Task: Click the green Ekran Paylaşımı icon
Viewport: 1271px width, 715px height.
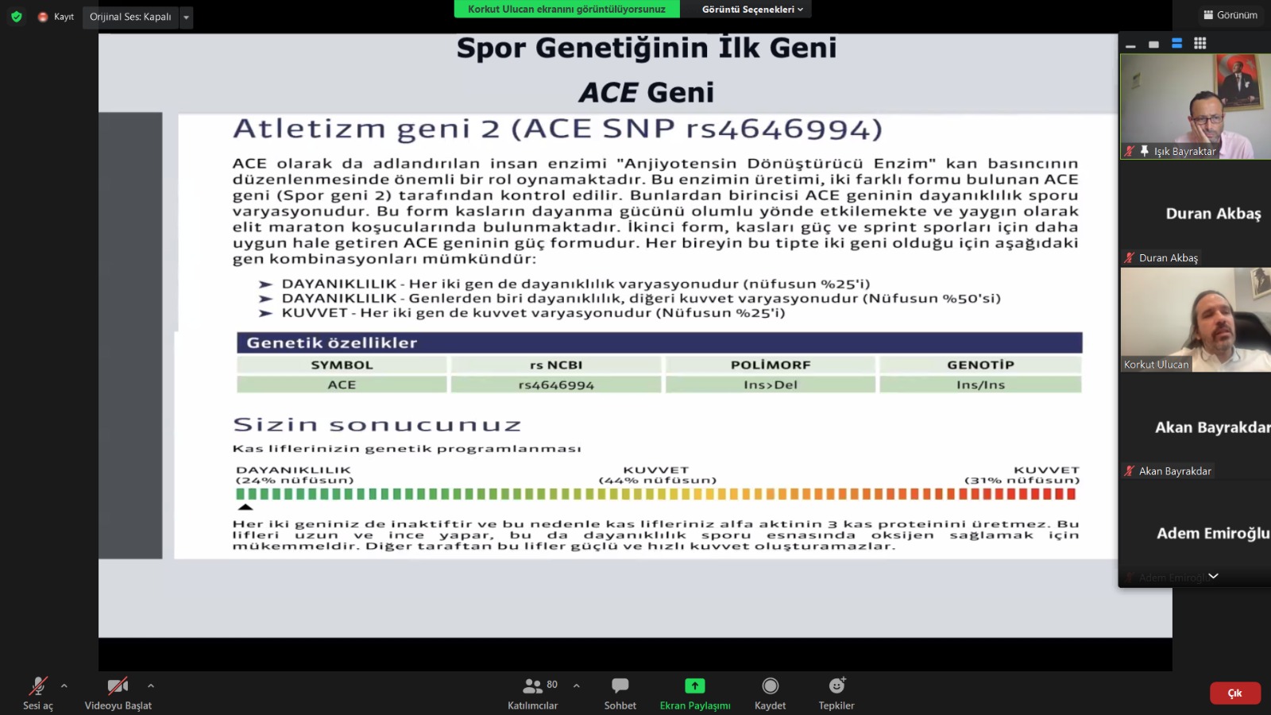Action: (x=695, y=686)
